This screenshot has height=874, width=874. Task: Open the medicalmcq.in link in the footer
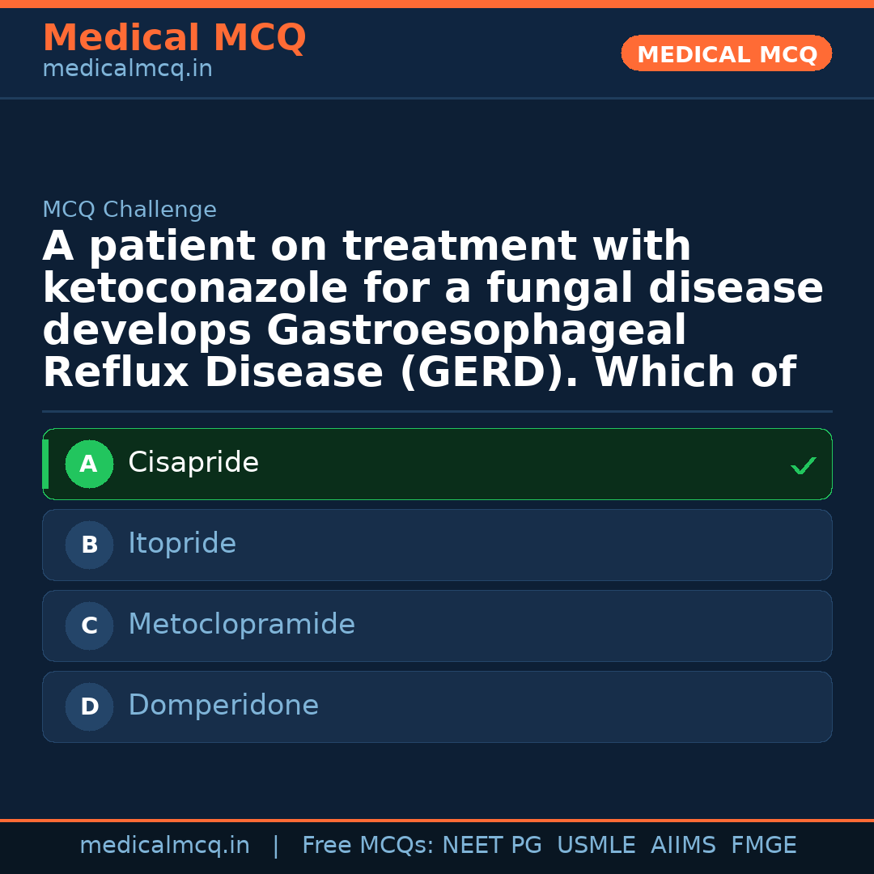click(x=164, y=846)
